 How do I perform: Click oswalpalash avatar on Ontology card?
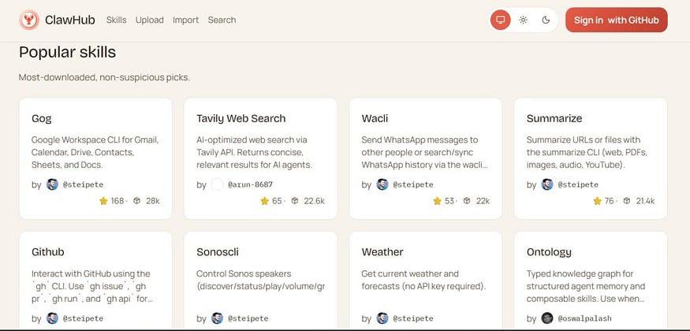click(547, 318)
